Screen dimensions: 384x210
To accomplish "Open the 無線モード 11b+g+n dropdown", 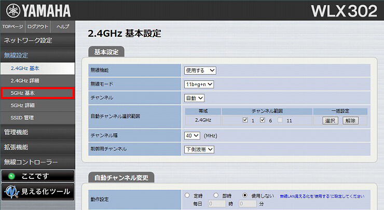I will coord(199,85).
